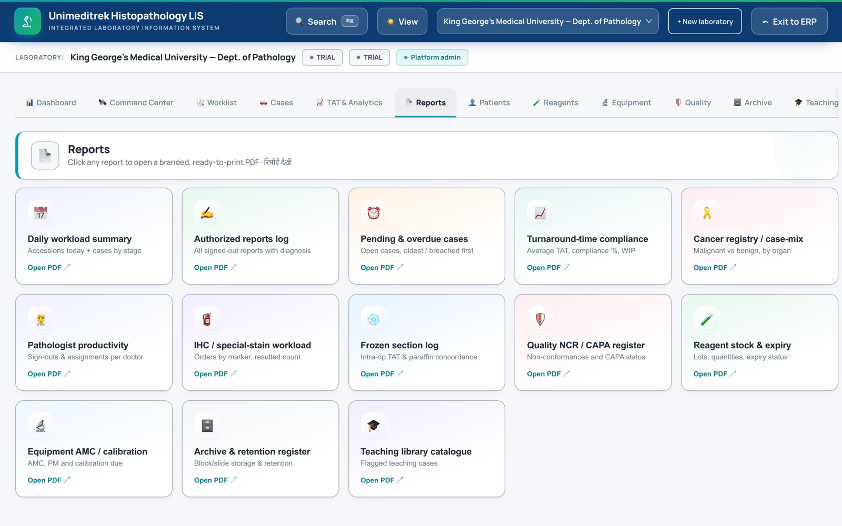Expand the King George's Medical University laboratory dropdown
The width and height of the screenshot is (842, 526).
point(547,22)
